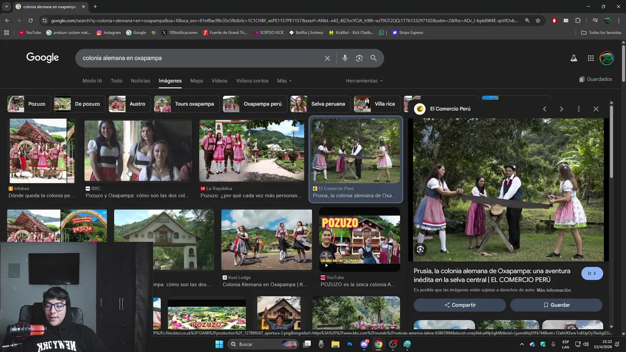Open the Google apps grid
Screen dimensions: 626x352
click(x=591, y=58)
